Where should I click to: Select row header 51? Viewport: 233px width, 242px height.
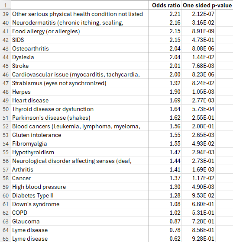pos(6,118)
